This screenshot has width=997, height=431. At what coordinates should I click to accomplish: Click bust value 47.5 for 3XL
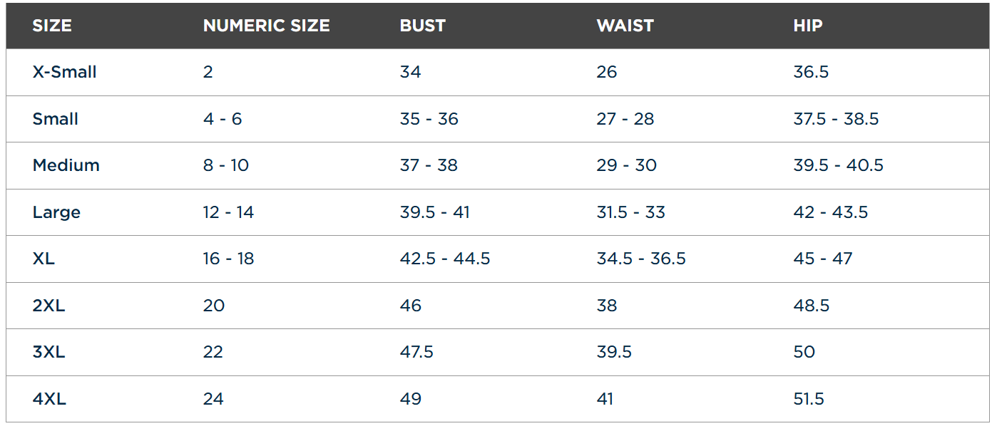pos(416,352)
